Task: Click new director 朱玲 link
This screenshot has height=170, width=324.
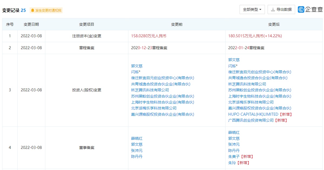Action: pos(232,163)
